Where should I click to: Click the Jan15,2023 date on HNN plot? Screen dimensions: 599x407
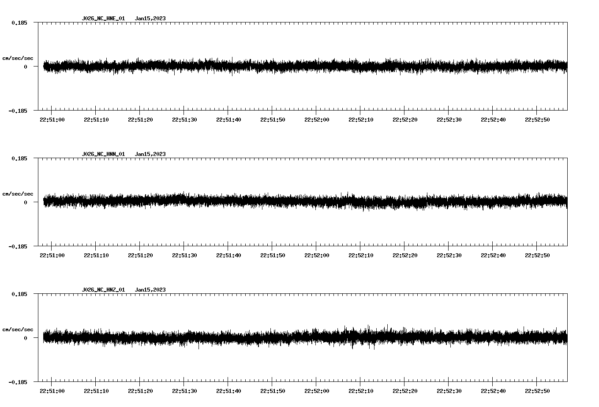pyautogui.click(x=150, y=154)
